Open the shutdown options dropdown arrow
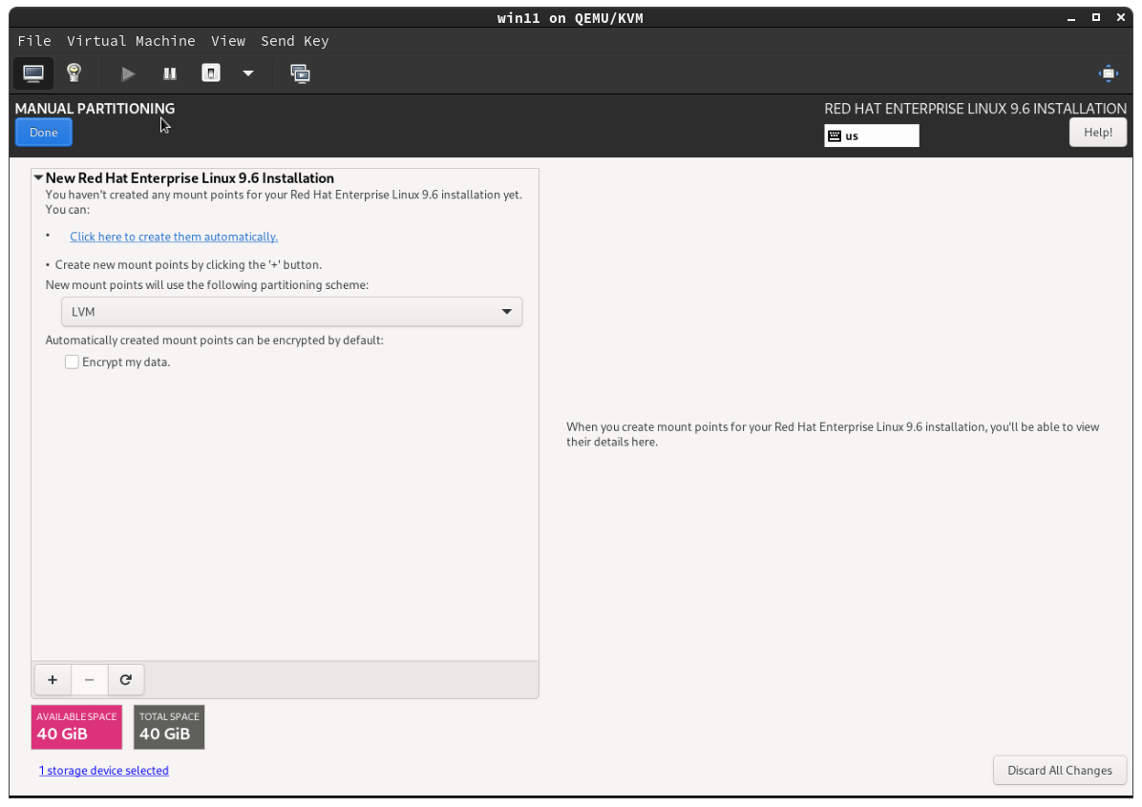The width and height of the screenshot is (1142, 807). pos(248,73)
